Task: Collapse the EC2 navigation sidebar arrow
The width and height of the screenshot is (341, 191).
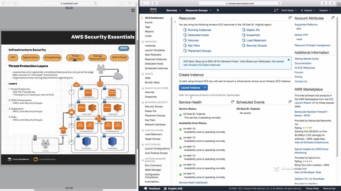Action: pyautogui.click(x=175, y=22)
